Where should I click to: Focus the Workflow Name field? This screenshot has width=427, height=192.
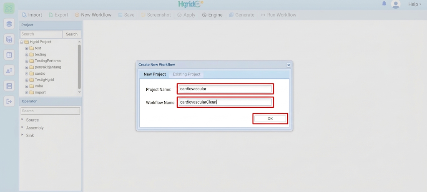click(225, 102)
